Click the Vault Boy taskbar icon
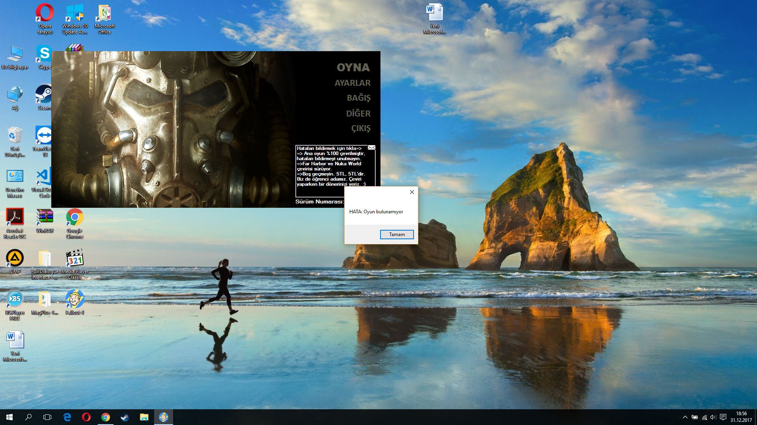Screen dimensions: 757x425 tap(163, 417)
